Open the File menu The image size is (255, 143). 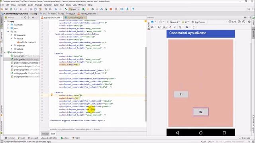pyautogui.click(x=2, y=5)
